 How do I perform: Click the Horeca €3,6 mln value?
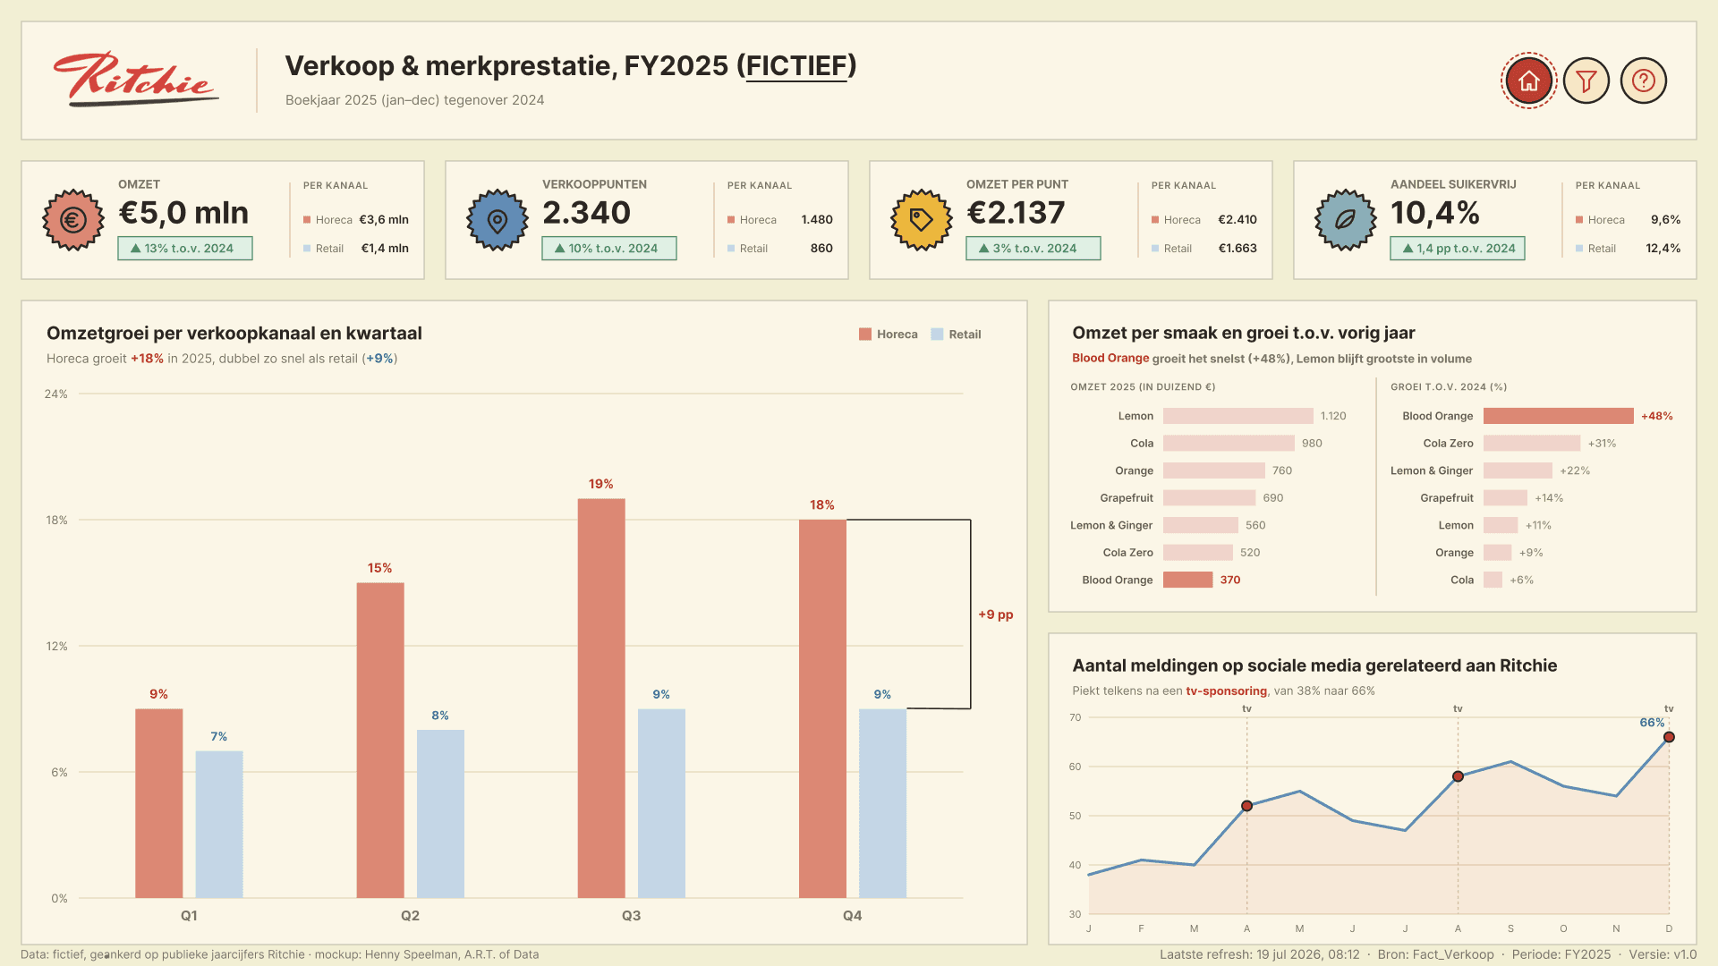(x=384, y=220)
